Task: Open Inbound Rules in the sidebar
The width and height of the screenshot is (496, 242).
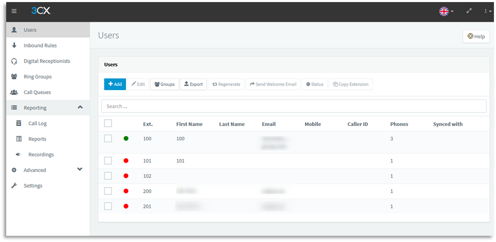Action: (40, 46)
